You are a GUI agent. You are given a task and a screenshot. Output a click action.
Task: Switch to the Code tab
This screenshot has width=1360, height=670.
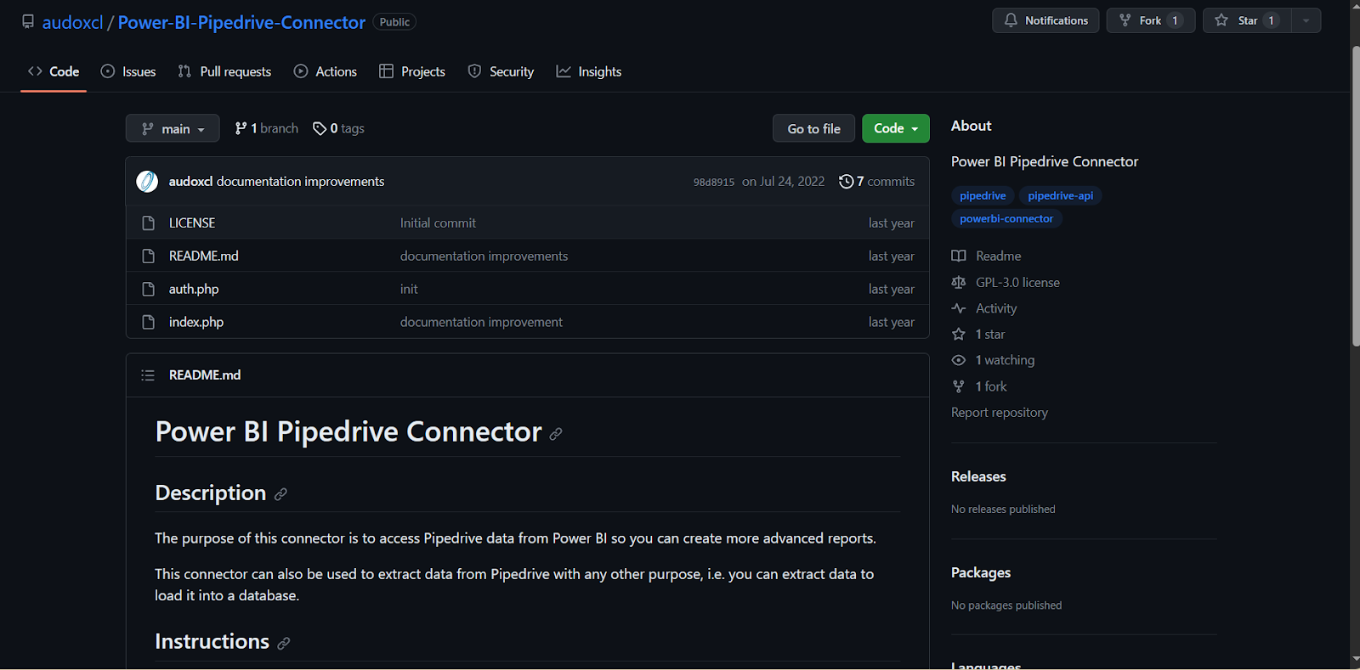click(x=54, y=71)
